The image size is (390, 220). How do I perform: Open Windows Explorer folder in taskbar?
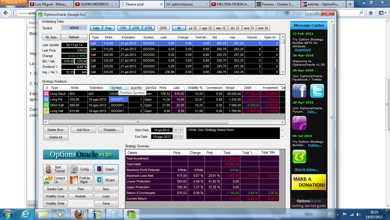(x=44, y=214)
